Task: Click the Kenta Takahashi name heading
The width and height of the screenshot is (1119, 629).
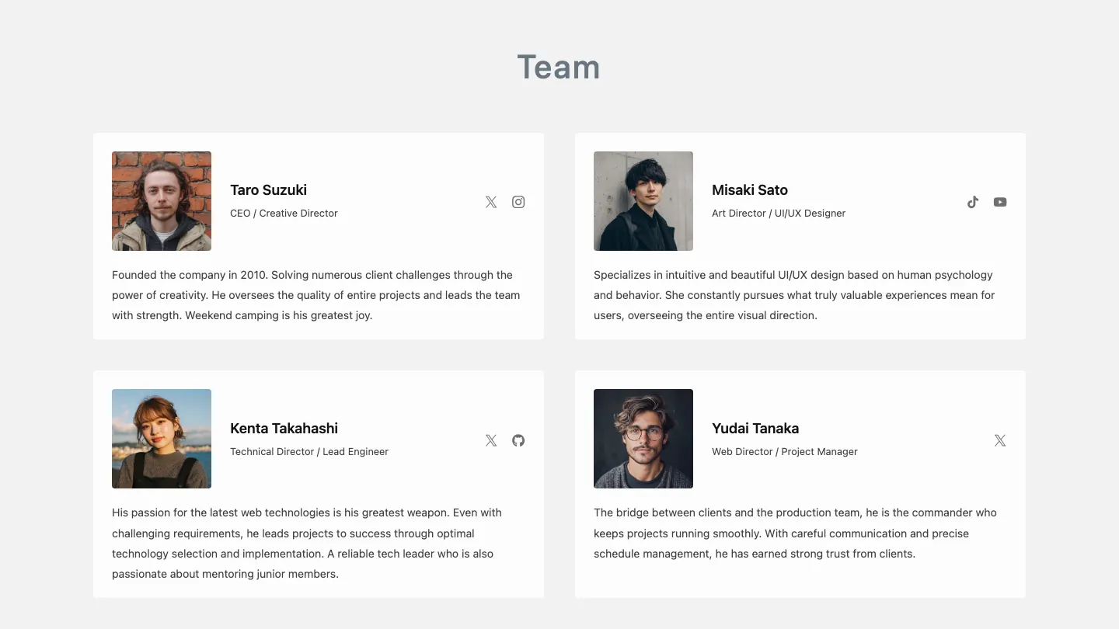Action: (284, 429)
